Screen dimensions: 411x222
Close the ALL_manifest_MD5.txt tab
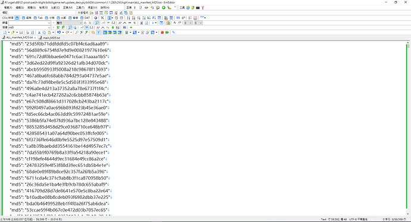click(x=35, y=37)
